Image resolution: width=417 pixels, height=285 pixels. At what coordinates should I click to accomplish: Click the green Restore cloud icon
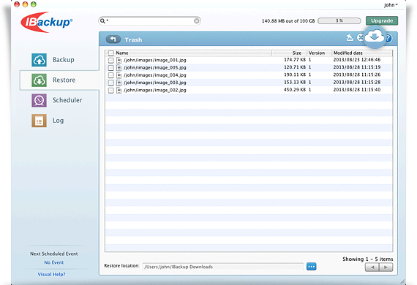[39, 80]
